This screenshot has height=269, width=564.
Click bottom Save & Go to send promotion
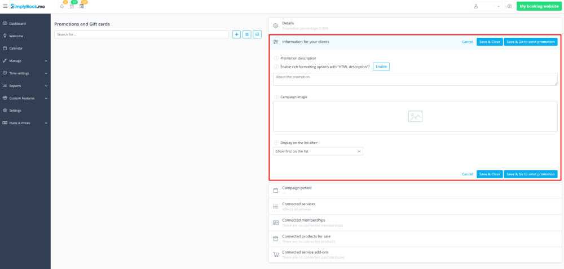(x=530, y=174)
